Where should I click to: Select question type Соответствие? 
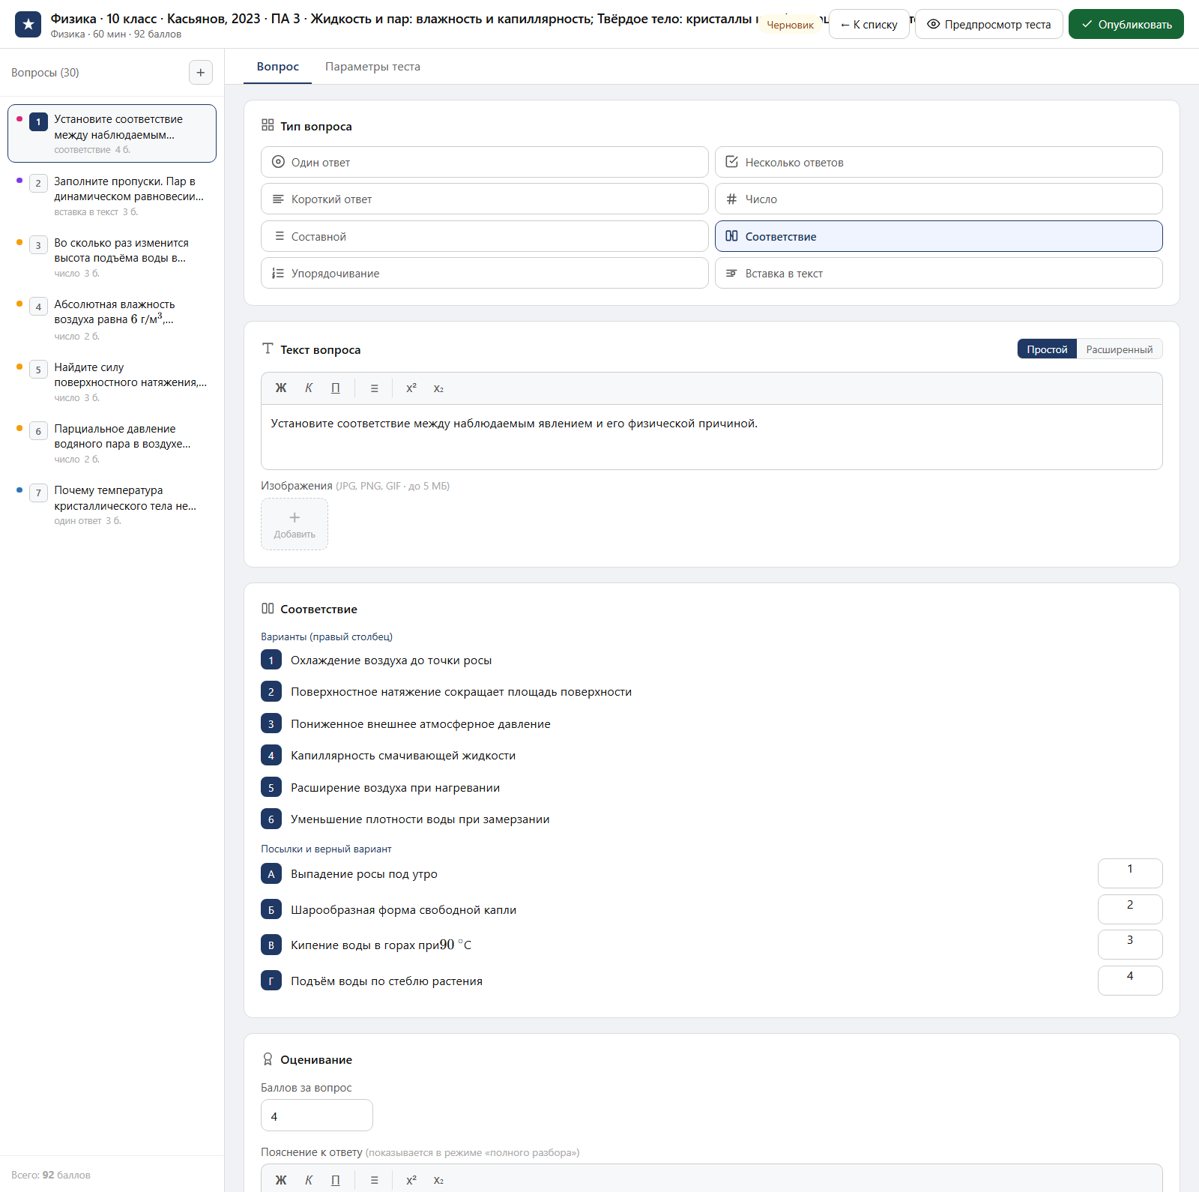(938, 236)
